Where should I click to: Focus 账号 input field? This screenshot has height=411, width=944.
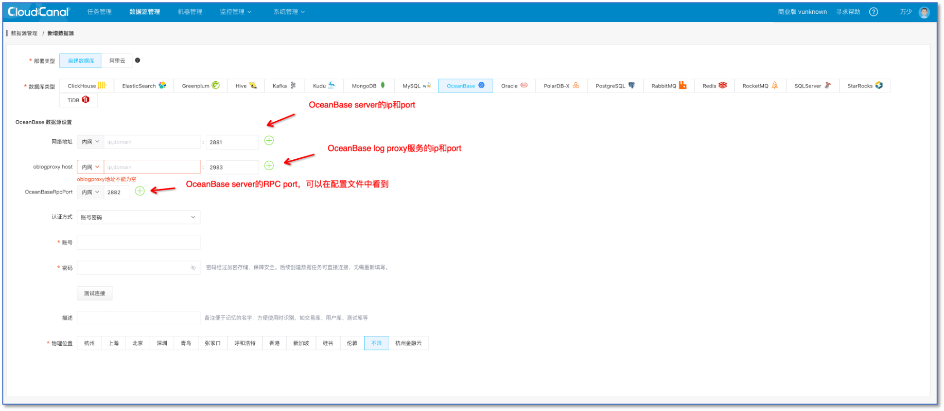tap(138, 242)
